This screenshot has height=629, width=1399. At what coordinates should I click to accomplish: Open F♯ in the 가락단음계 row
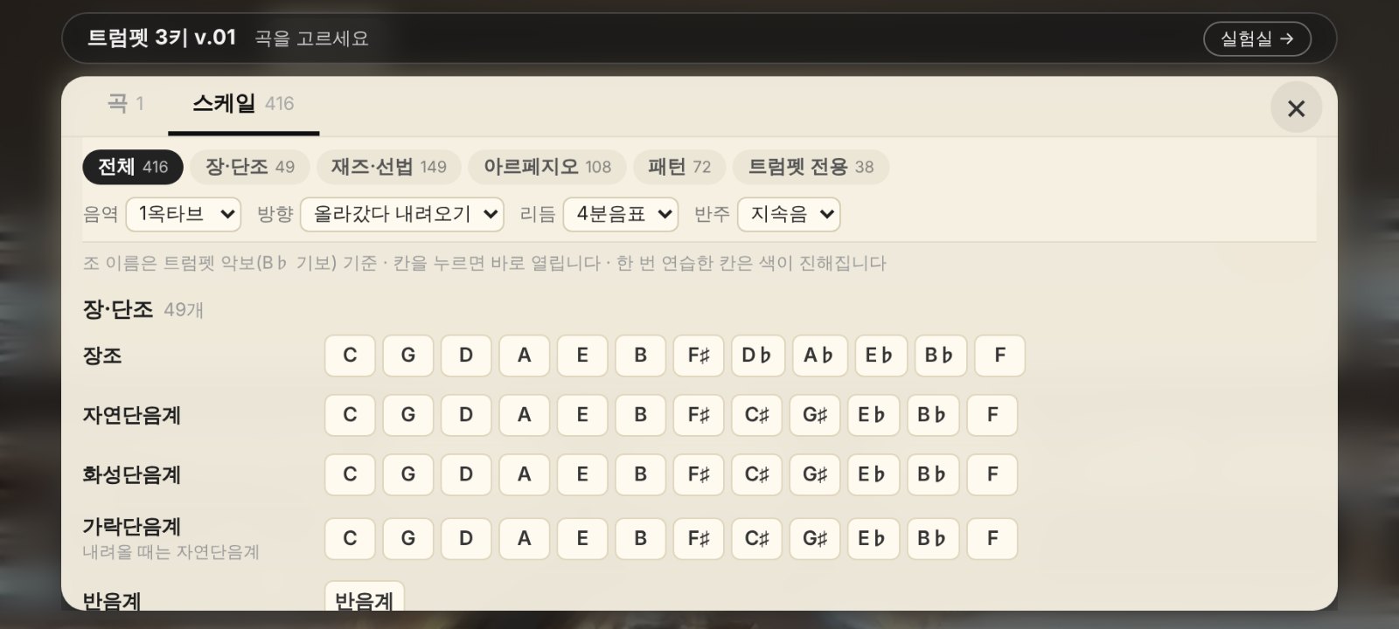699,538
